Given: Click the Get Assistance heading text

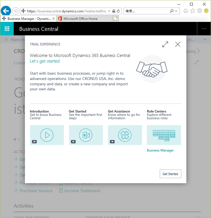Looking at the screenshot, I should 119,111.
